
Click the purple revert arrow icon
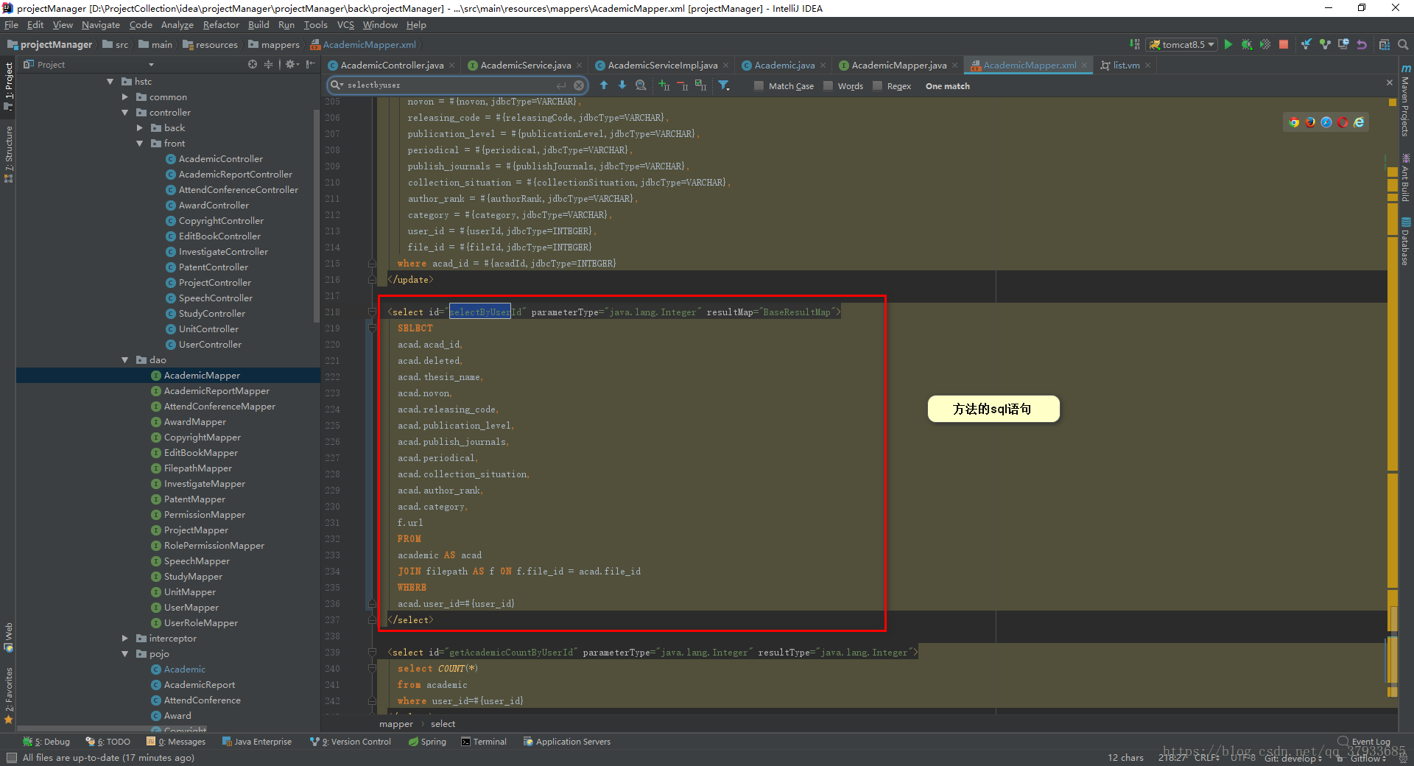[1362, 44]
